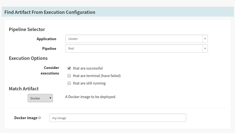Click the Docker select arrow

pyautogui.click(x=50, y=98)
